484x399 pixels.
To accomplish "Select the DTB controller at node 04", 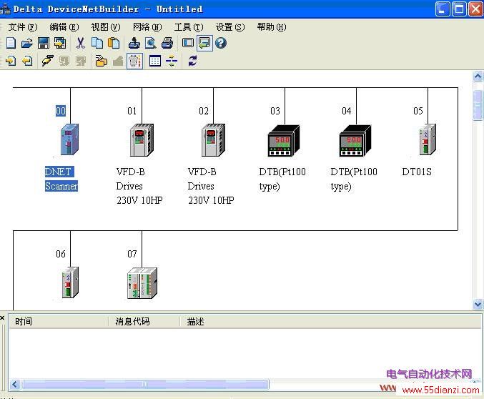I will 355,141.
